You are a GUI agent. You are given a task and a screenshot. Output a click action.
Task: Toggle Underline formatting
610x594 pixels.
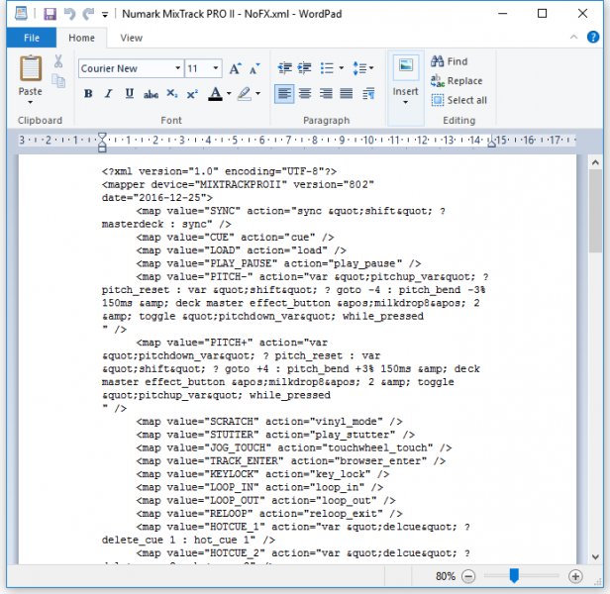(130, 94)
